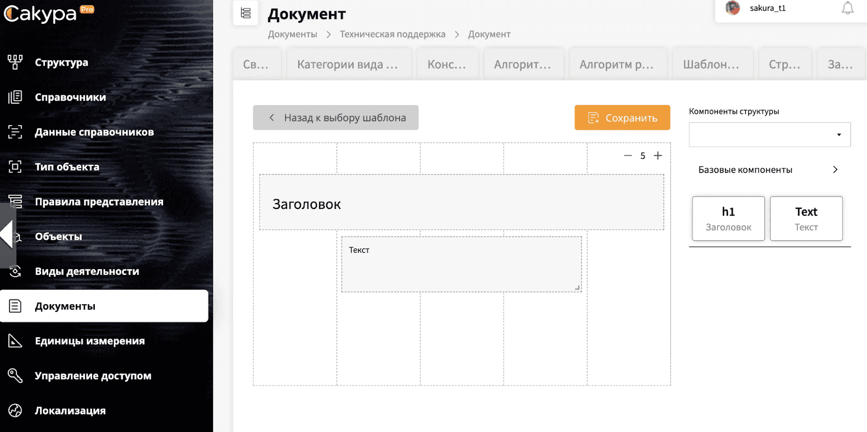Viewport: 867px width, 432px height.
Task: Click the Сохранить button
Action: click(x=622, y=117)
